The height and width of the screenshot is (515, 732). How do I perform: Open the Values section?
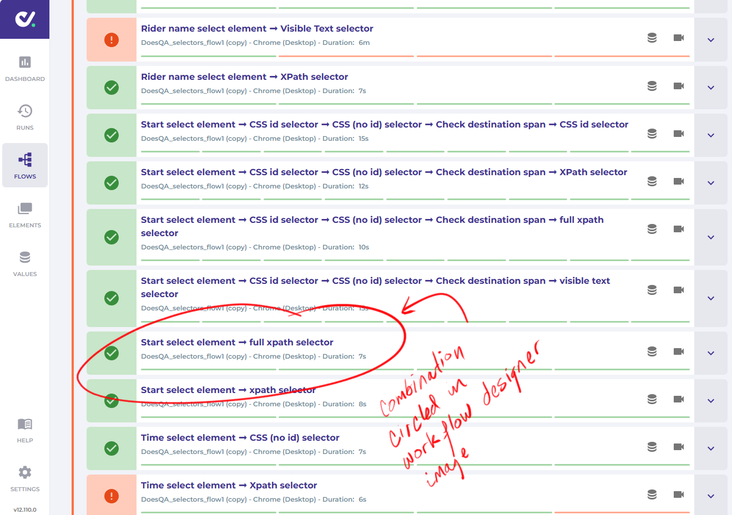(25, 263)
